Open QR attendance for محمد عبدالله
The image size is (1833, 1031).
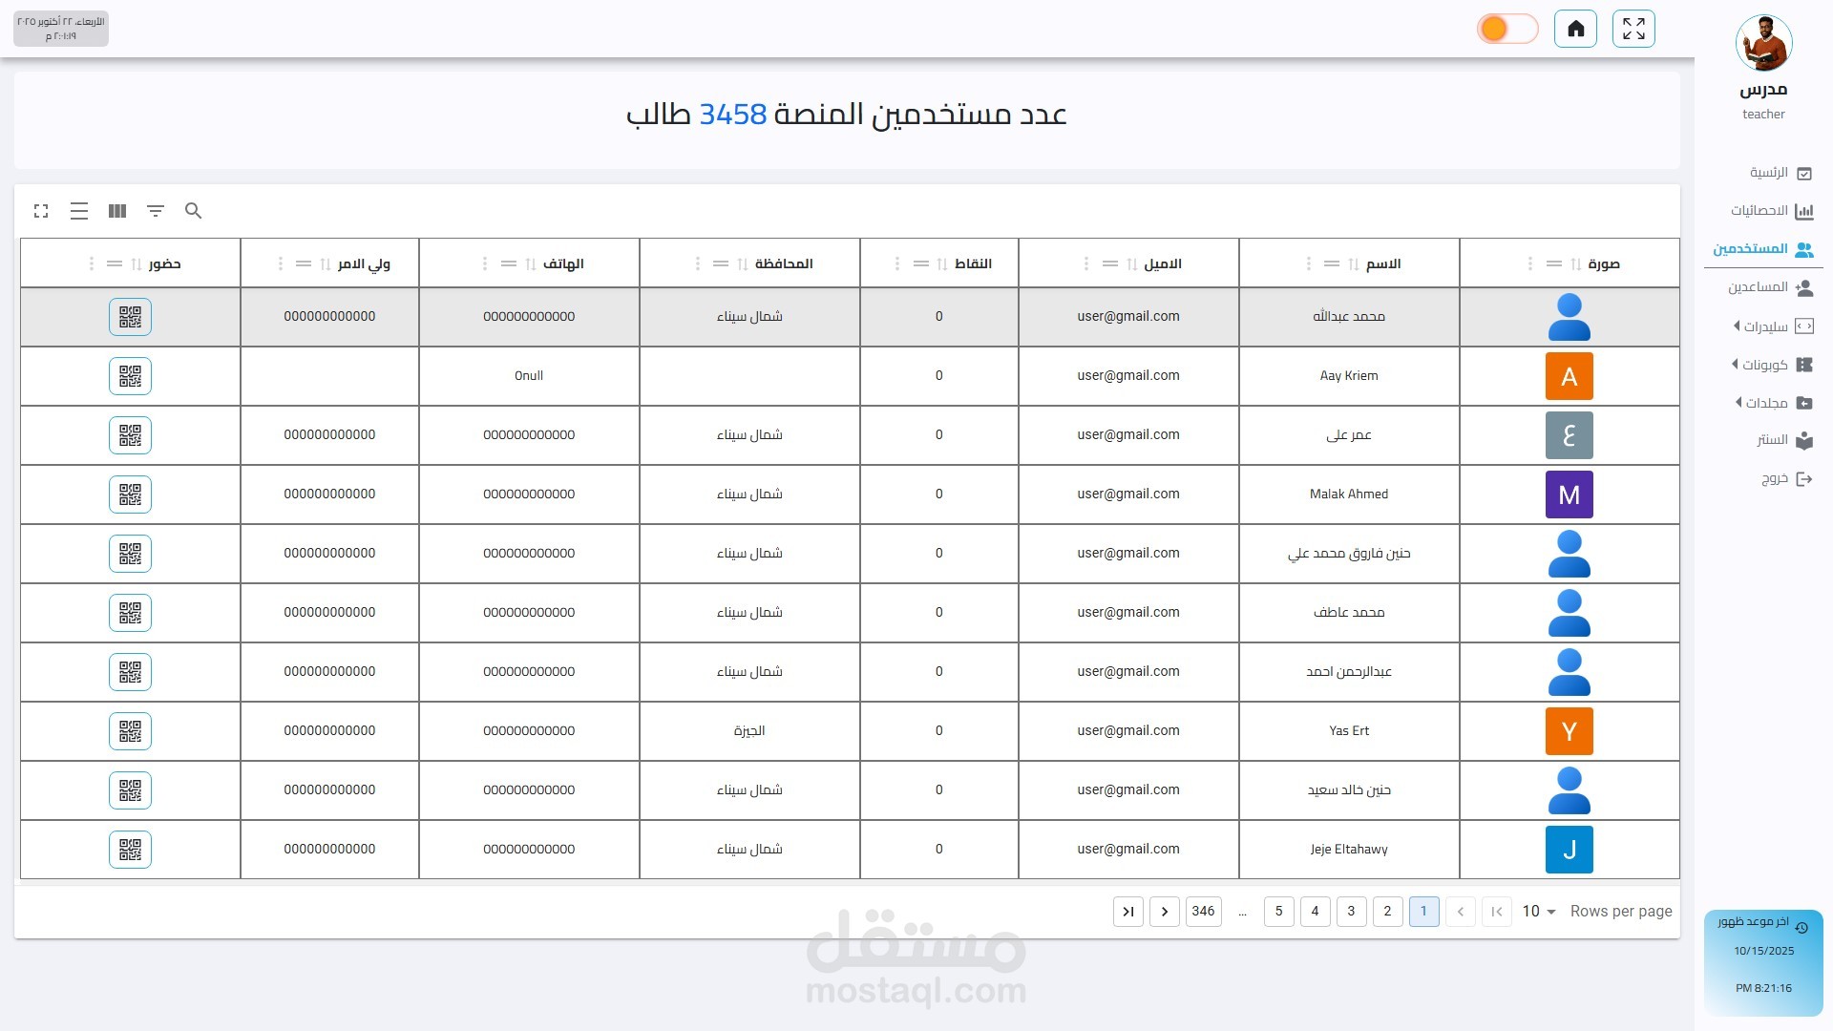coord(130,317)
